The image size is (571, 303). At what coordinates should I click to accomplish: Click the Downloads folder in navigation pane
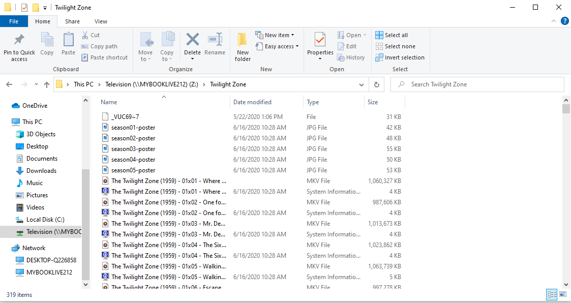click(x=41, y=171)
